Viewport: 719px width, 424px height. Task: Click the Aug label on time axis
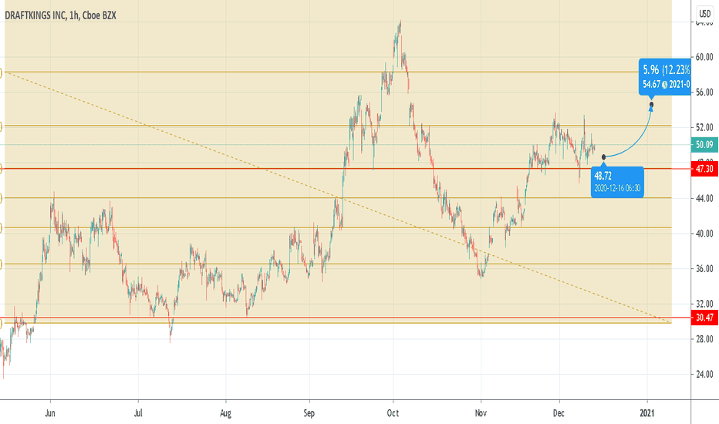click(225, 413)
